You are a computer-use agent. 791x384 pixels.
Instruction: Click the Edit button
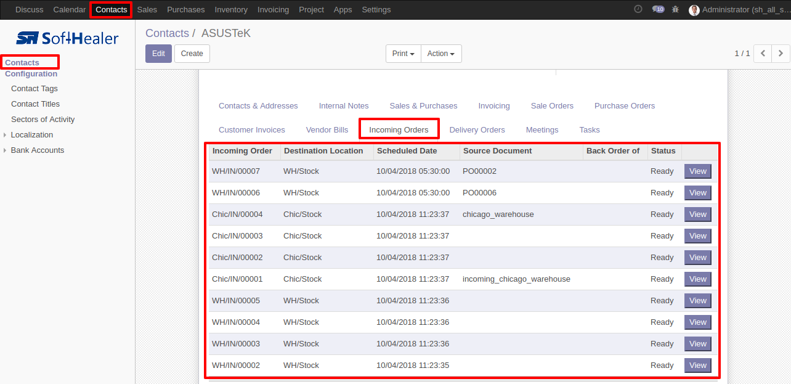[158, 54]
